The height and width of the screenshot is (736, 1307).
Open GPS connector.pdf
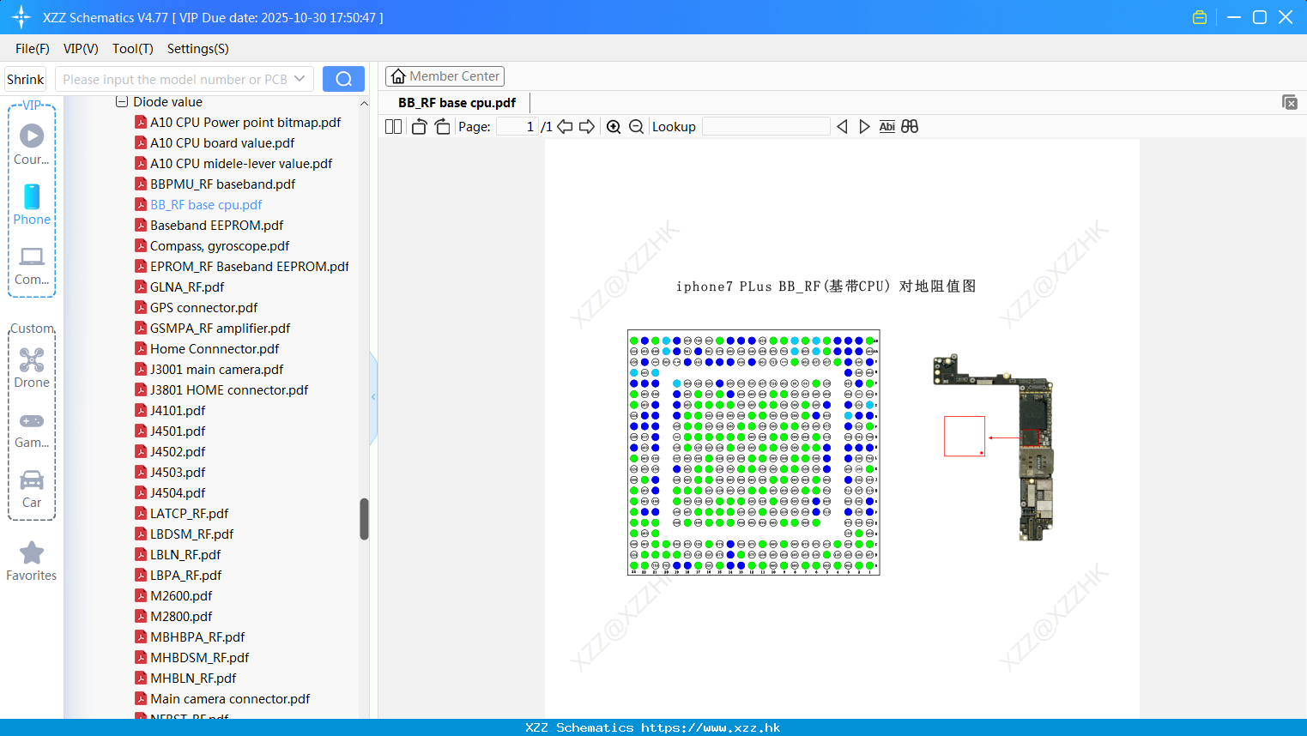point(203,308)
